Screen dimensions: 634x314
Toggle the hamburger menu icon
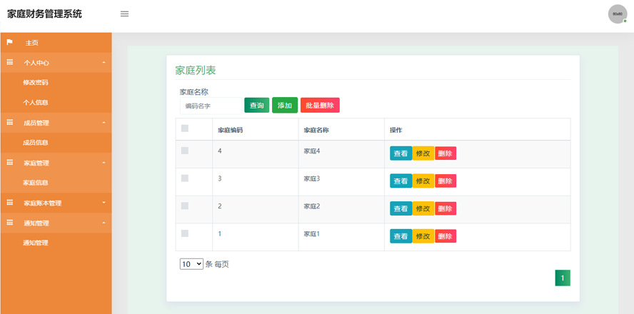pyautogui.click(x=124, y=14)
